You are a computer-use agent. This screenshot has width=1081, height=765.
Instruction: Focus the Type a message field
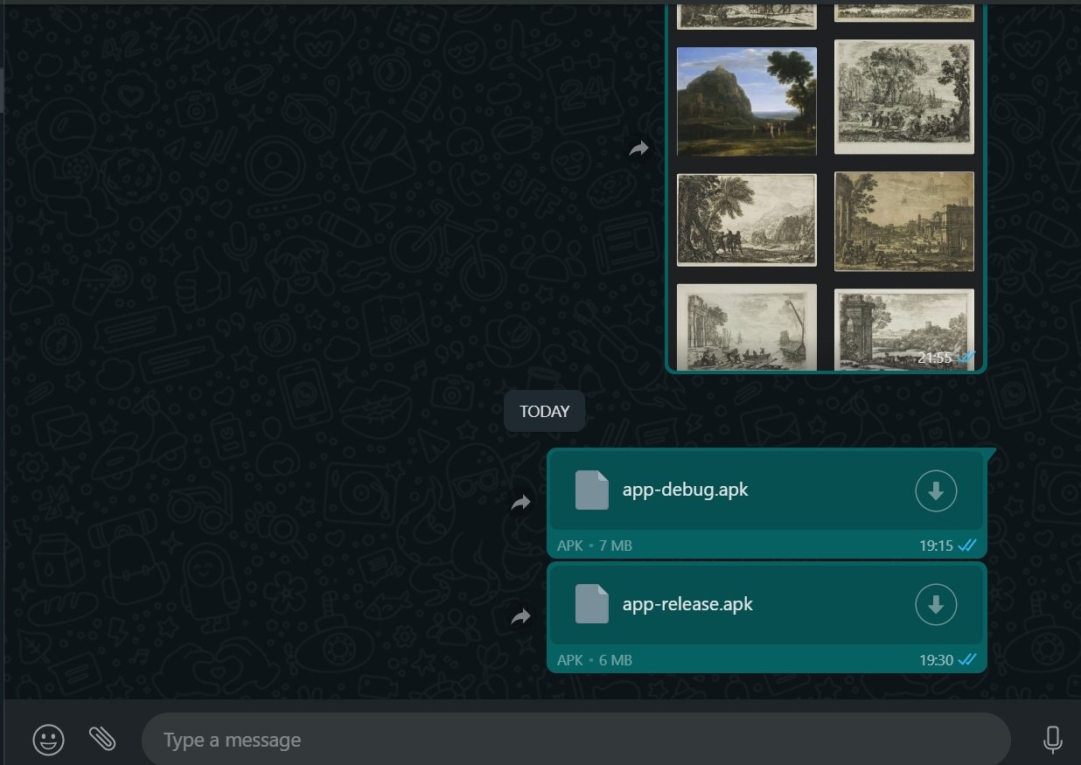(x=575, y=740)
